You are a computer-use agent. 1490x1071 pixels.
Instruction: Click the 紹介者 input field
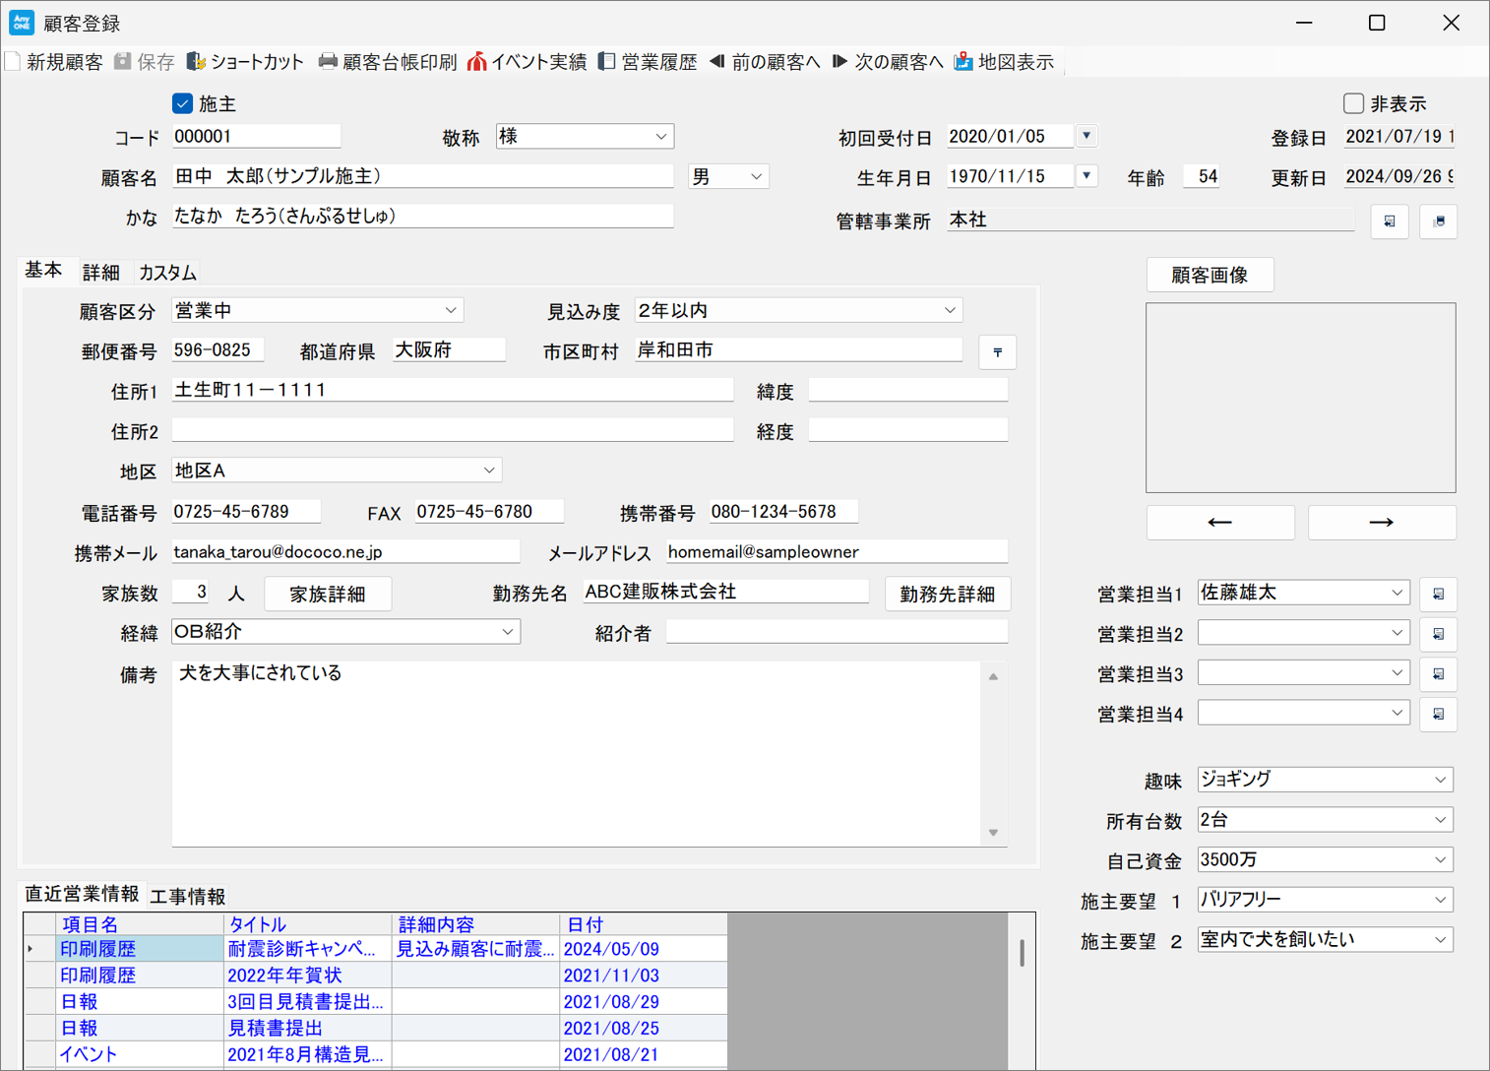837,633
